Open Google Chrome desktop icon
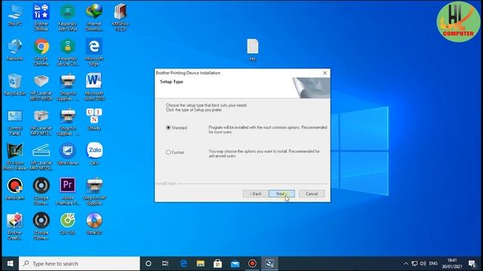483x271 pixels. 42,52
